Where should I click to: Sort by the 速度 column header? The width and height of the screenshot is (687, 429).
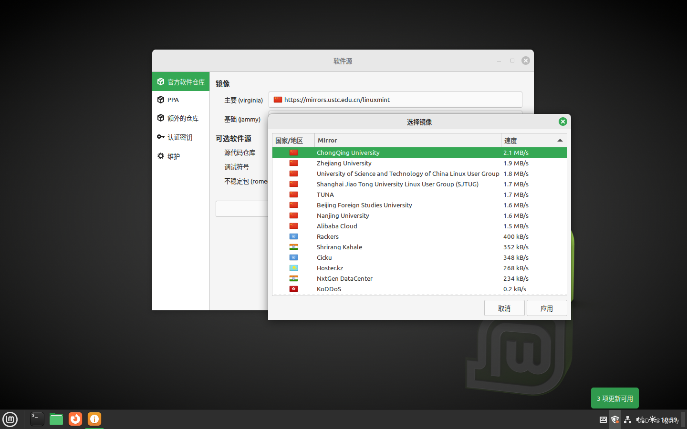(534, 141)
